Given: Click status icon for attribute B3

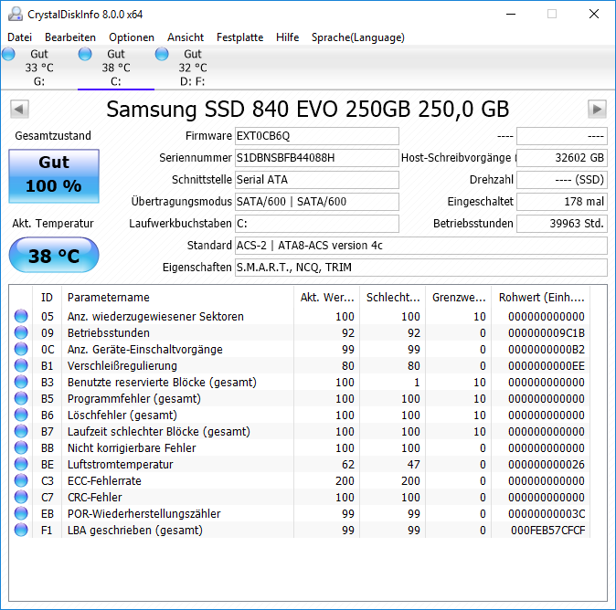Looking at the screenshot, I should pyautogui.click(x=21, y=382).
